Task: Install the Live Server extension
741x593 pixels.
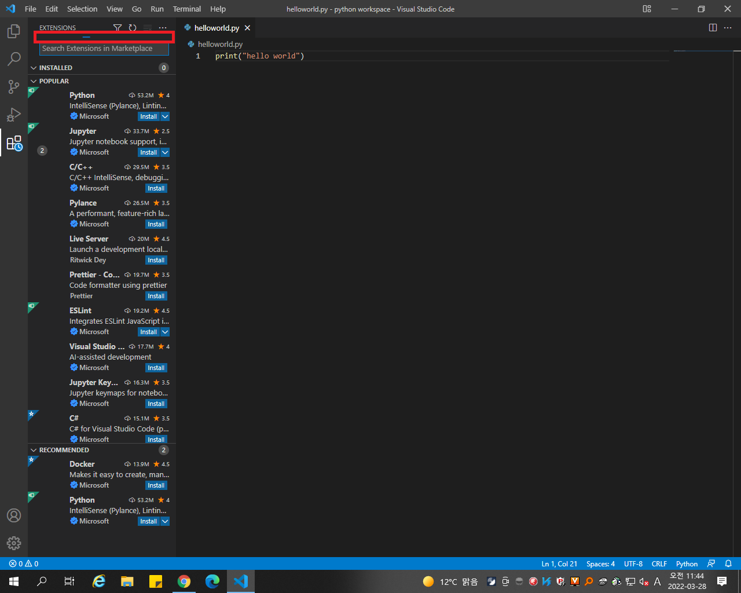Action: pos(156,260)
